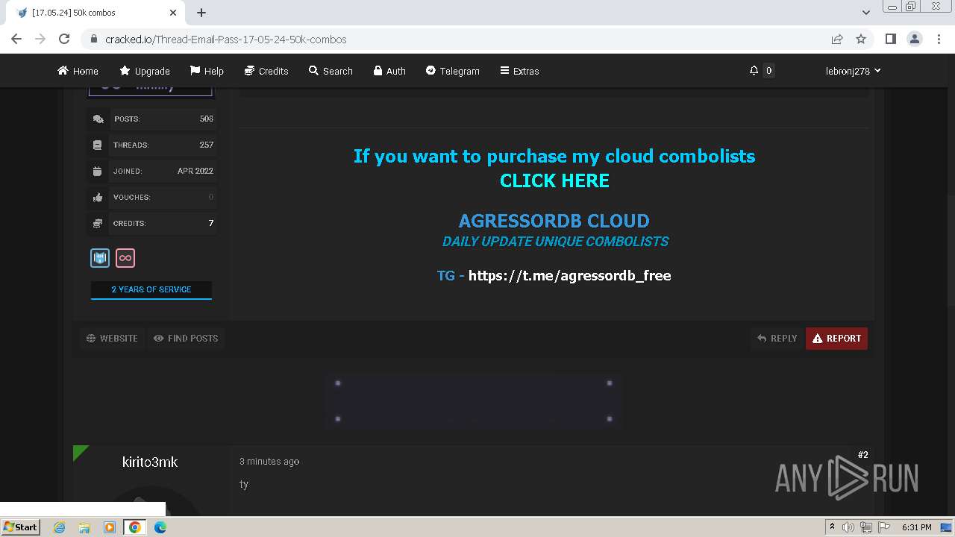Screen dimensions: 955x537
Task: Click Find Posts for this user
Action: (186, 338)
